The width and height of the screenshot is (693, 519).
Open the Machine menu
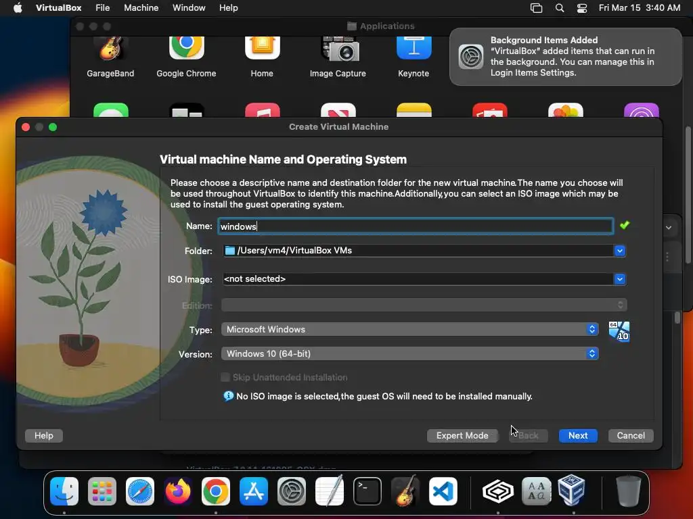(x=141, y=8)
